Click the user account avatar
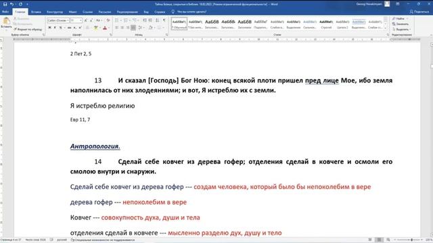The width and height of the screenshot is (433, 243). [387, 4]
